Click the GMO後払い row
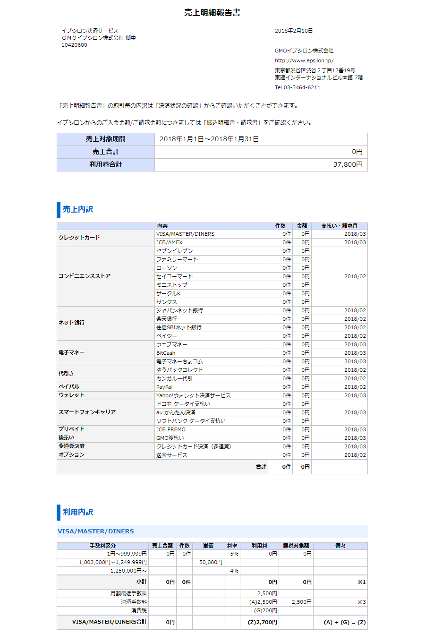Screen dimensions: 425x634 261,438
